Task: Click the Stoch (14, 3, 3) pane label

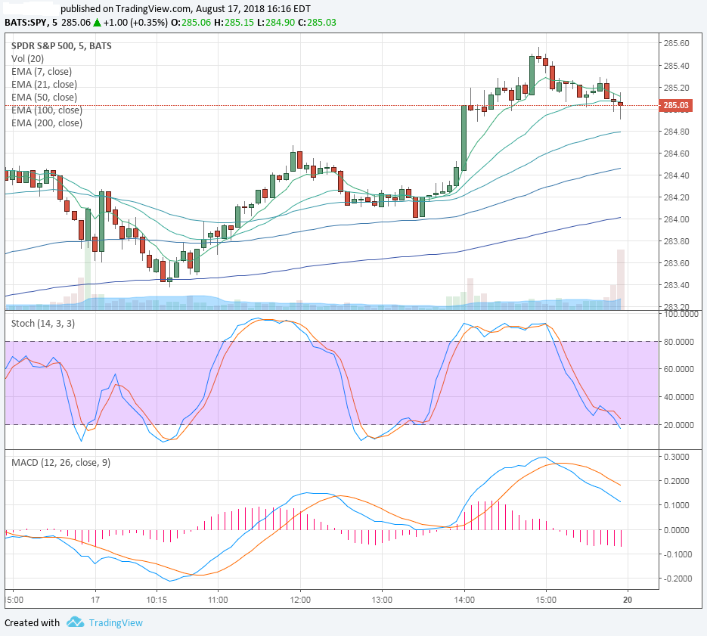Action: point(43,324)
